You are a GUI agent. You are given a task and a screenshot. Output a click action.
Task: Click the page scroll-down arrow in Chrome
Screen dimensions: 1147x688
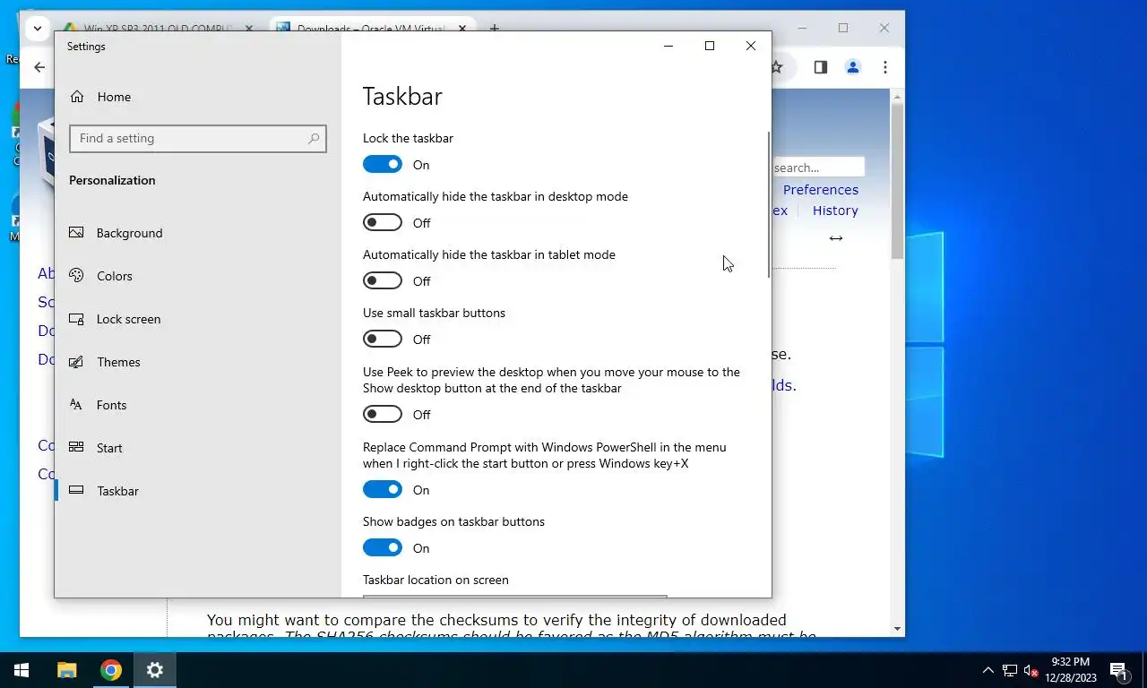pos(897,629)
